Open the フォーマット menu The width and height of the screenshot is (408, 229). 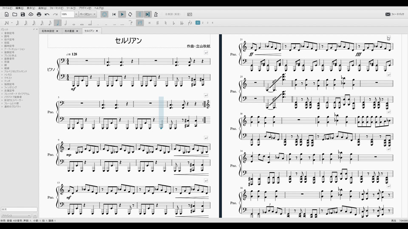57,8
